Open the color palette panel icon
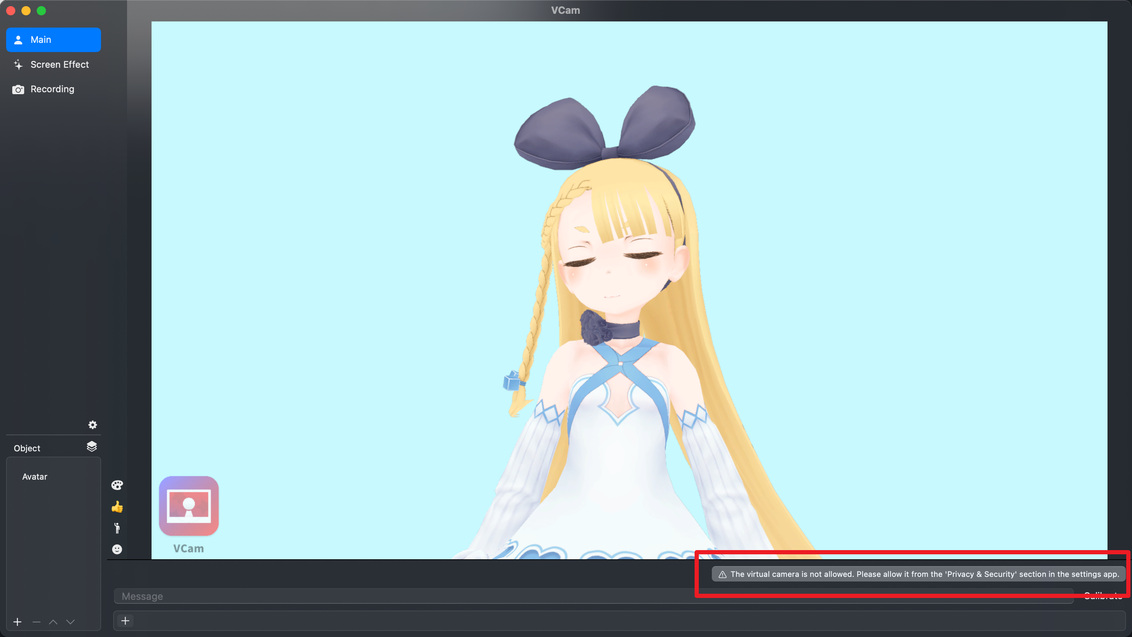The width and height of the screenshot is (1132, 637). coord(117,485)
